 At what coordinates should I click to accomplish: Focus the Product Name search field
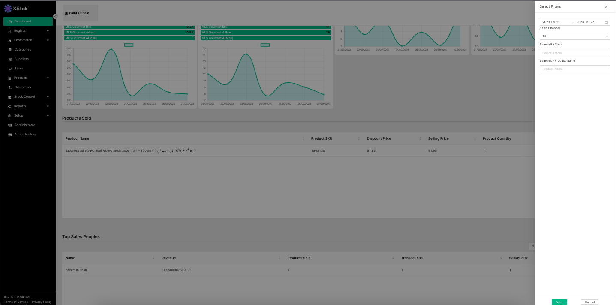tap(574, 69)
